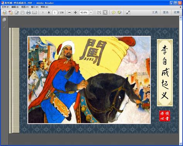The width and height of the screenshot is (183, 146).
Task: Open the 注释 (Comment) pane
Action: [176, 12]
